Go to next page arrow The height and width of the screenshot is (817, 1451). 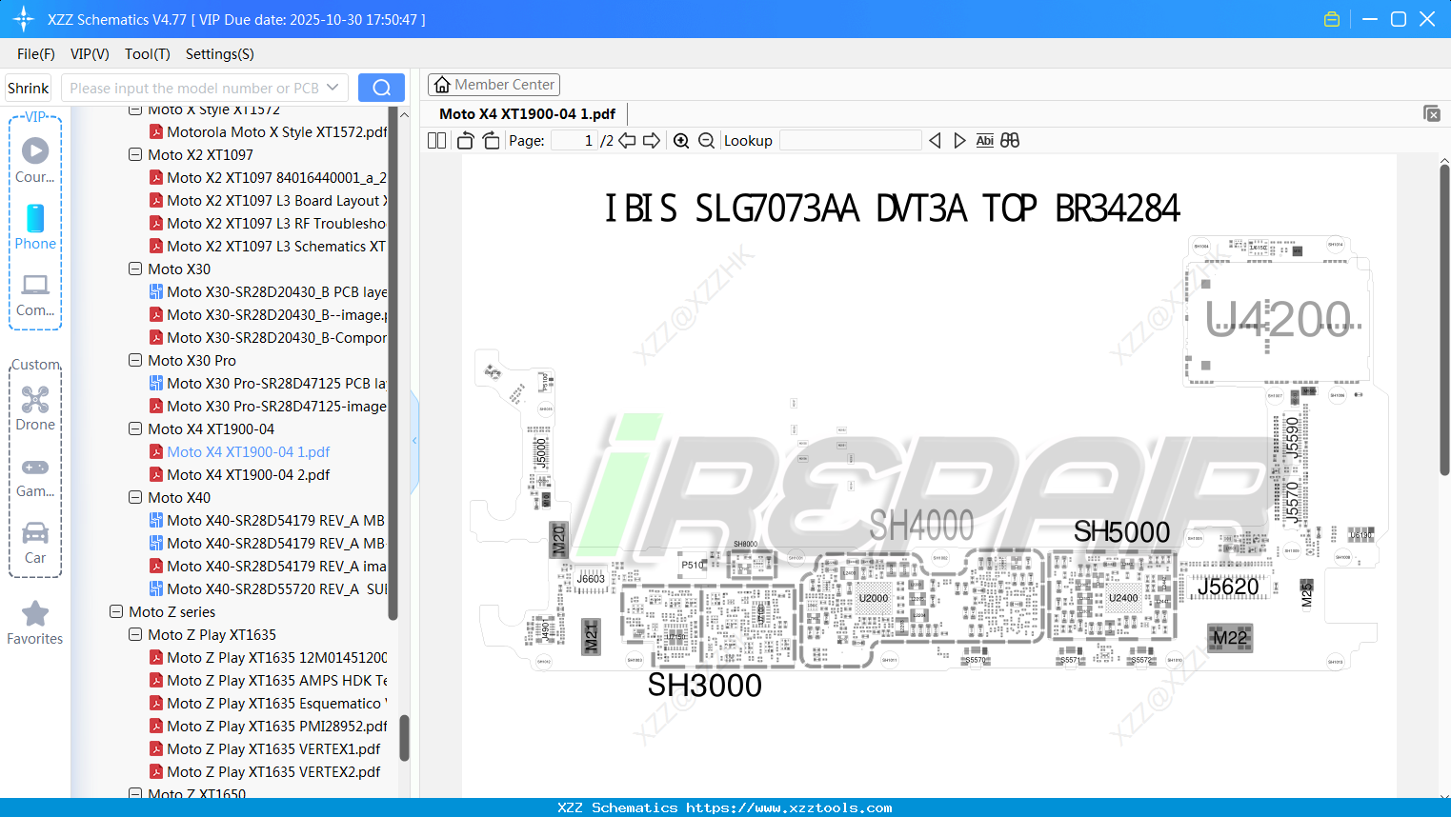[652, 141]
